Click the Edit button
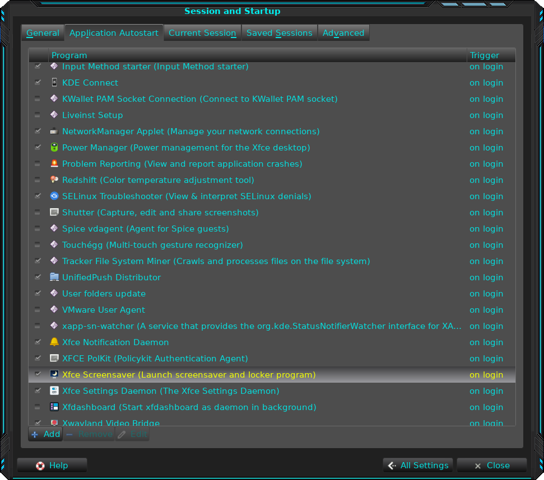Viewport: 544px width, 480px height. click(x=132, y=434)
